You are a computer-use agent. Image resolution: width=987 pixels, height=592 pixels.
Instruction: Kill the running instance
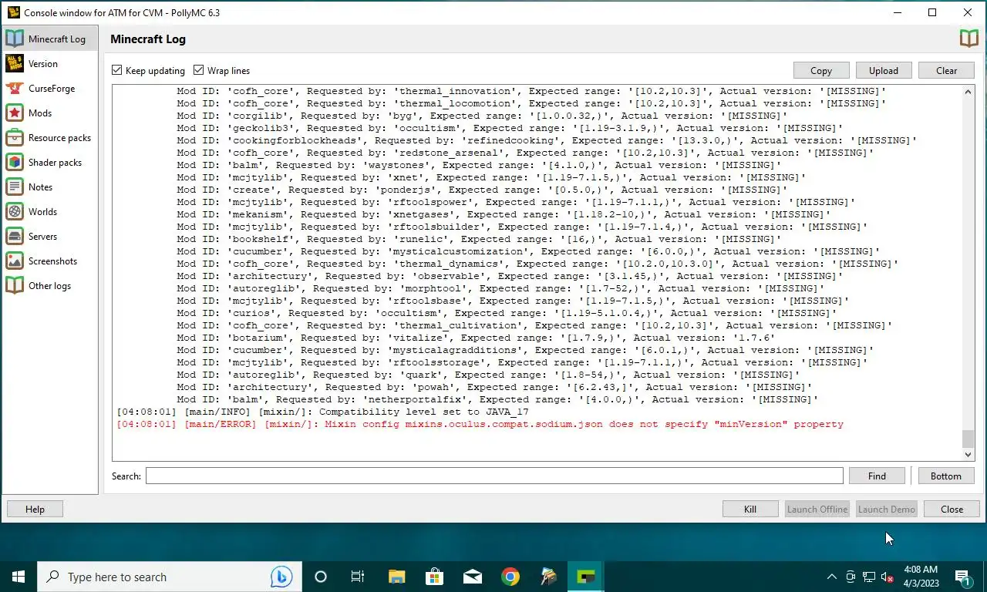(750, 509)
